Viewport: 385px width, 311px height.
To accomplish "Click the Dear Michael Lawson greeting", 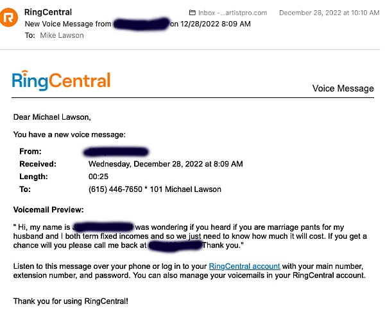I will [52, 117].
